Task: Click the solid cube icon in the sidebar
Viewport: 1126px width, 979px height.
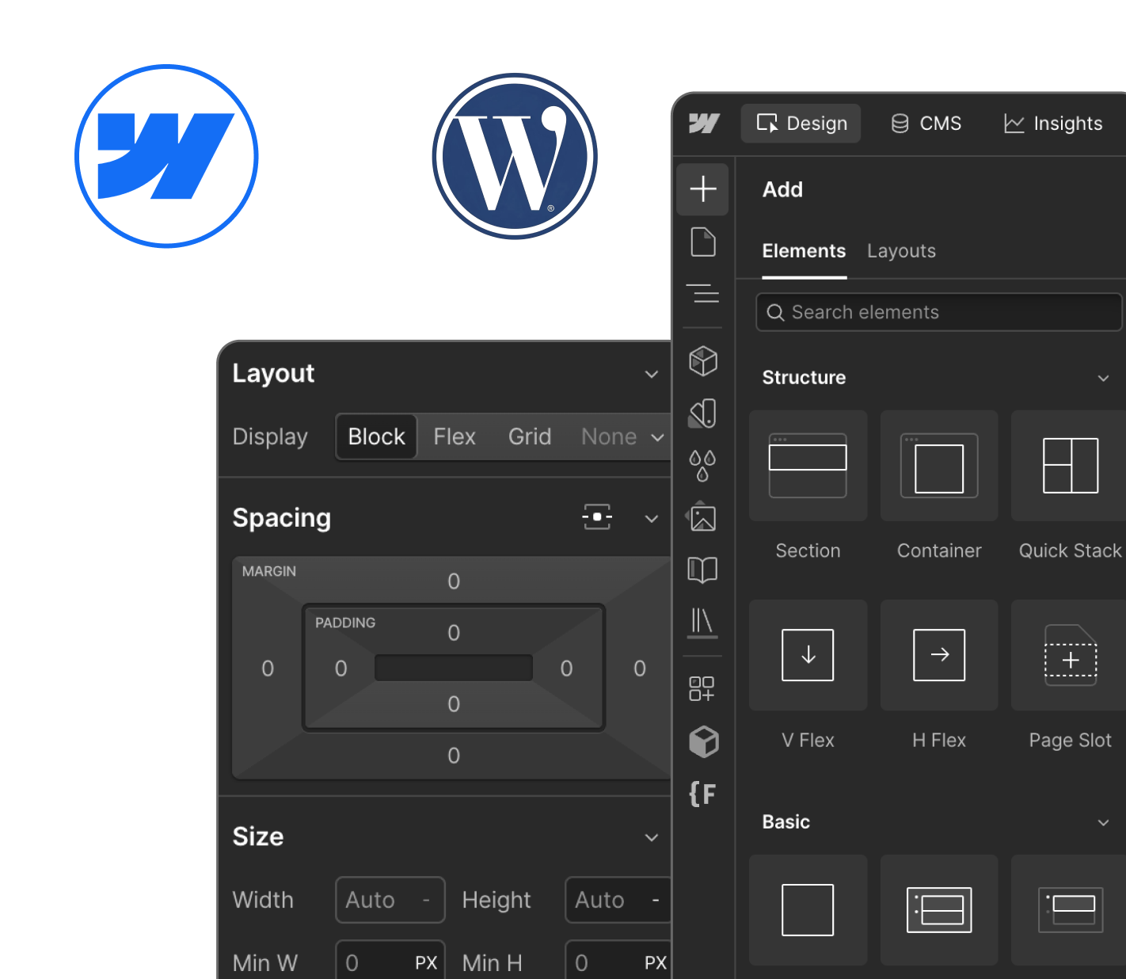Action: click(x=703, y=741)
